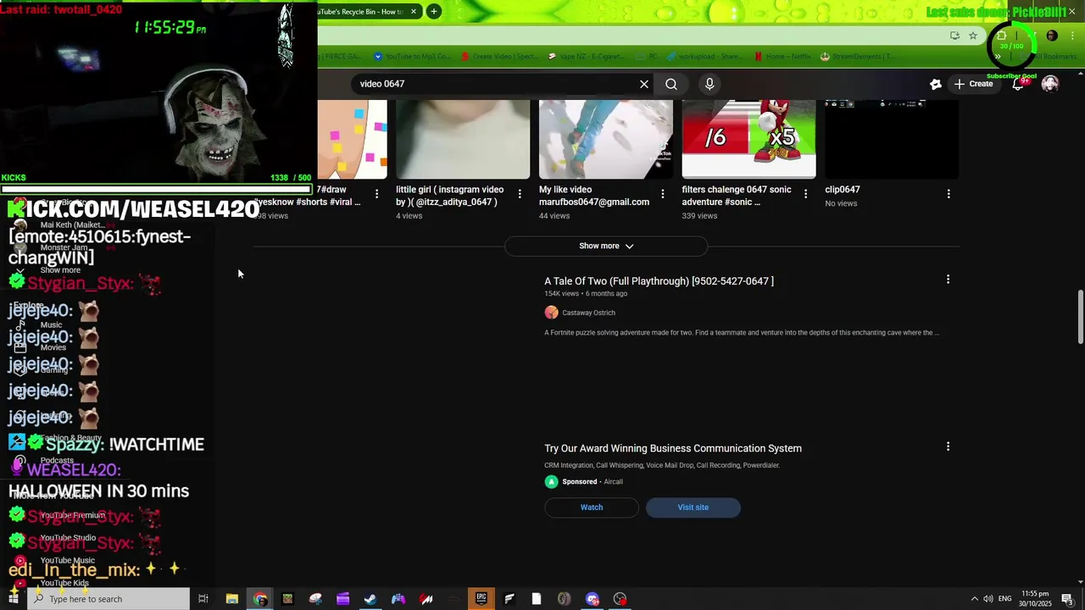Open the YouTube account avatar menu
This screenshot has height=610, width=1085.
click(x=1050, y=84)
